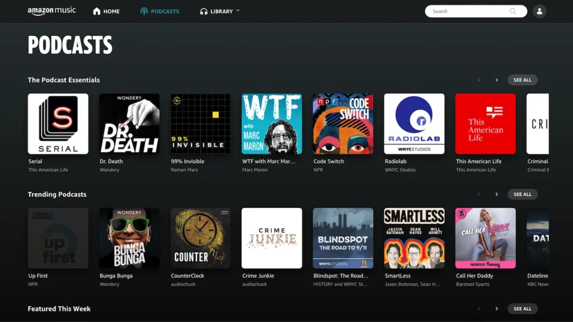Select the Podcasts tab
Viewport: 573px width, 322px height.
tap(159, 11)
